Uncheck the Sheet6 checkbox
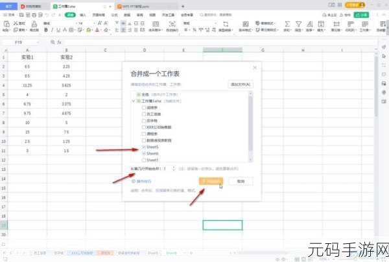Screen dimensions: 389x262 pyautogui.click(x=144, y=153)
